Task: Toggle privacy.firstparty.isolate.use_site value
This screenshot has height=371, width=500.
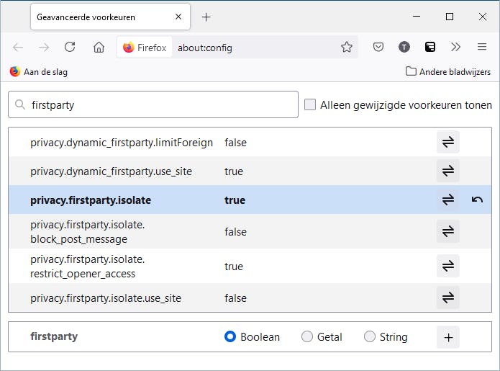Action: pos(447,298)
